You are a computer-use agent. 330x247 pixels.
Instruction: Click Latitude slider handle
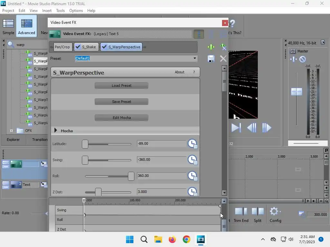pyautogui.click(x=85, y=144)
